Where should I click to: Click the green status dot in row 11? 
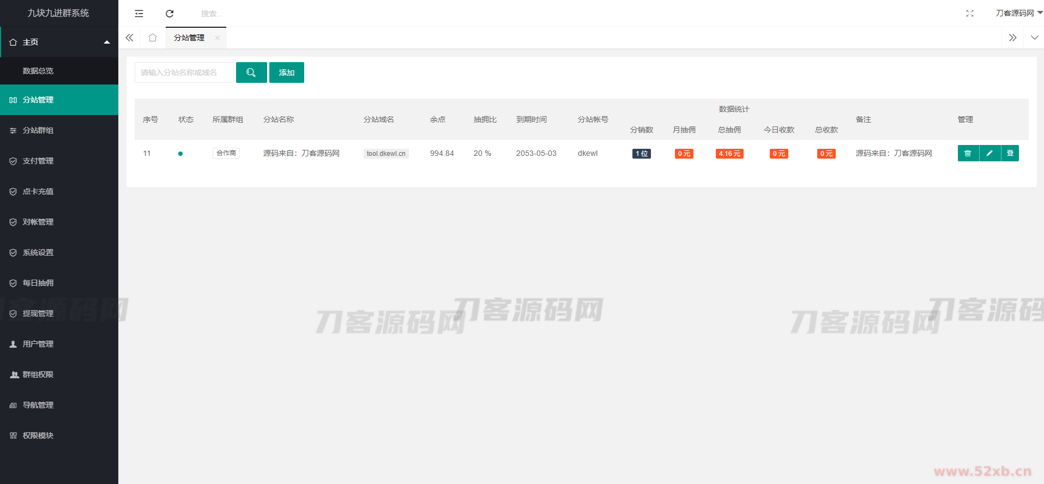[x=180, y=154]
